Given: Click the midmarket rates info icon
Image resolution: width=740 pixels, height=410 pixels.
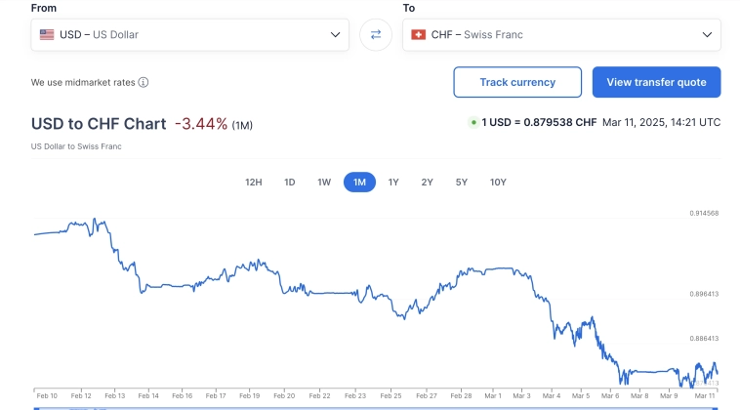Looking at the screenshot, I should click(x=144, y=83).
